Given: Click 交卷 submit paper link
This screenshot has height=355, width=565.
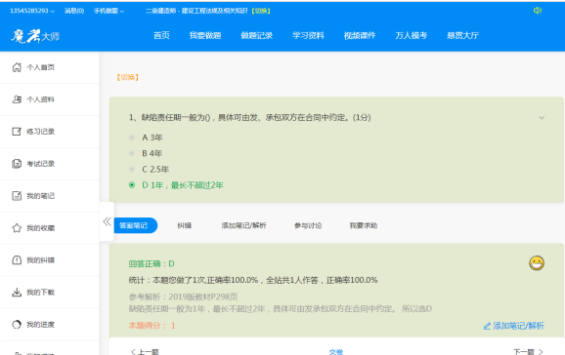Looking at the screenshot, I should (x=336, y=352).
